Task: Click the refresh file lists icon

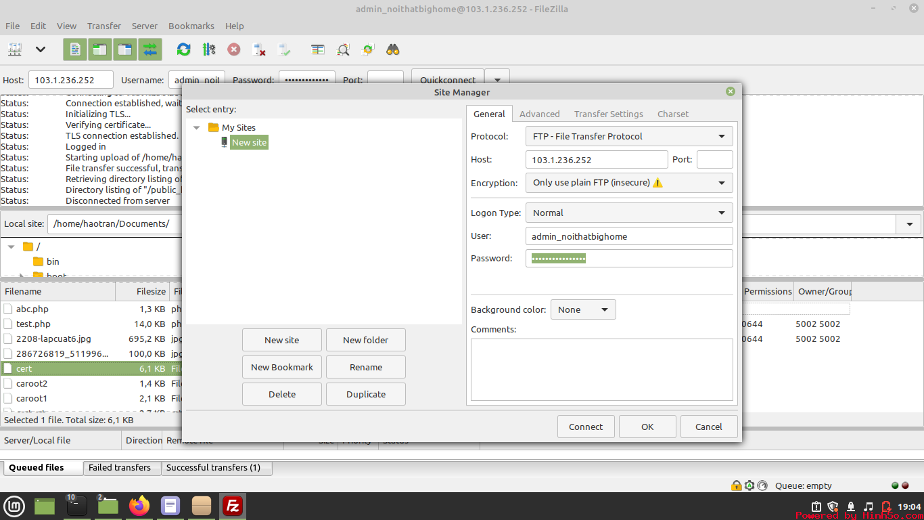Action: click(x=183, y=49)
